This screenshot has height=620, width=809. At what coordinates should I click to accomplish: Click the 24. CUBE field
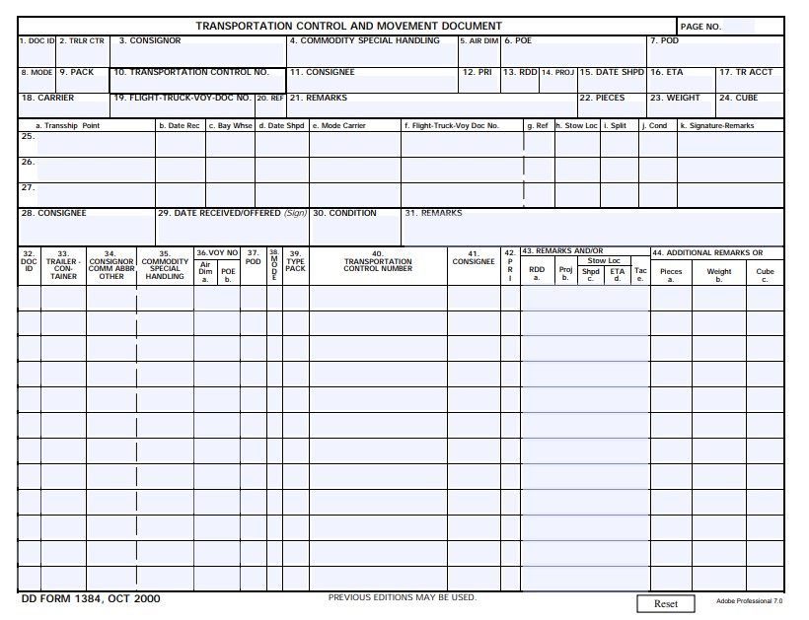(750, 109)
